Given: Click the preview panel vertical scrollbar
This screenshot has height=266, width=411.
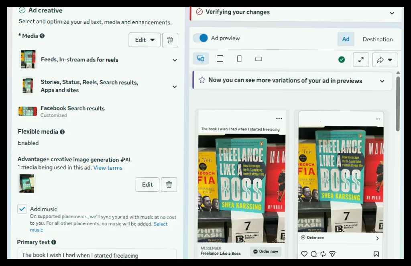Looking at the screenshot, I should click(x=398, y=104).
